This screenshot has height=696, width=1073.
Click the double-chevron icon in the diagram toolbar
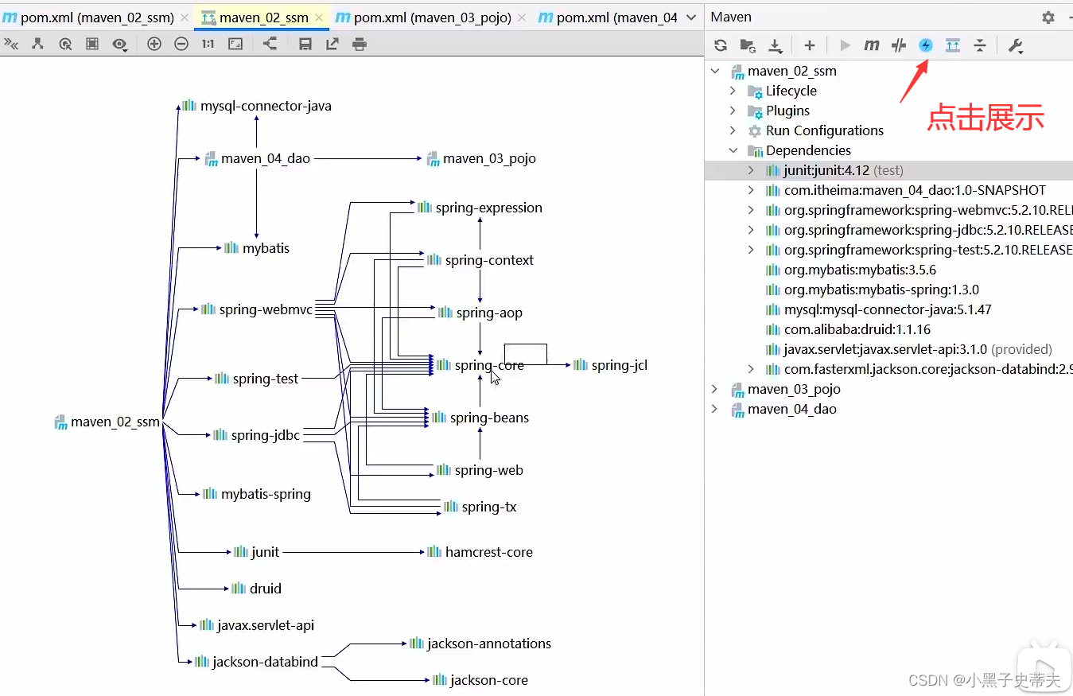click(x=11, y=45)
